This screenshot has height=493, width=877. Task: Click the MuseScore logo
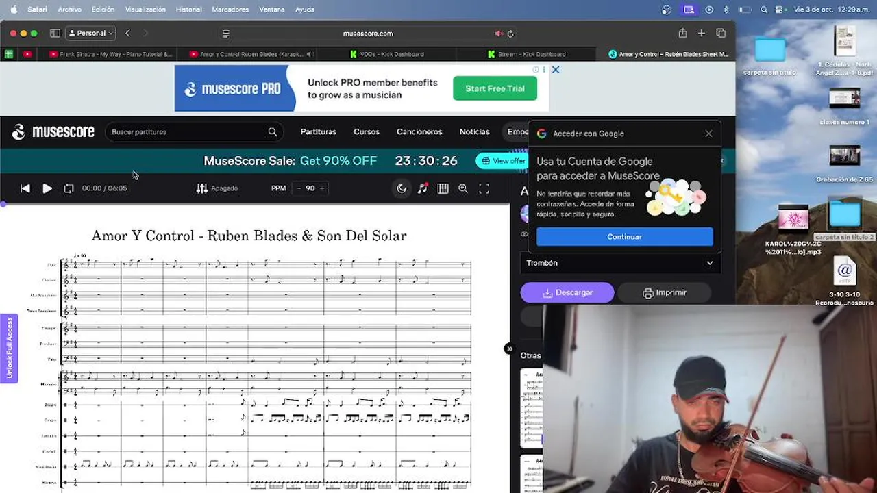(53, 131)
